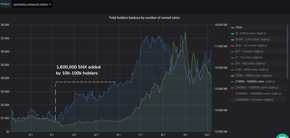Open the synthetix-network-token project dropdown
Viewport: 290px width, 138px height.
[32, 5]
